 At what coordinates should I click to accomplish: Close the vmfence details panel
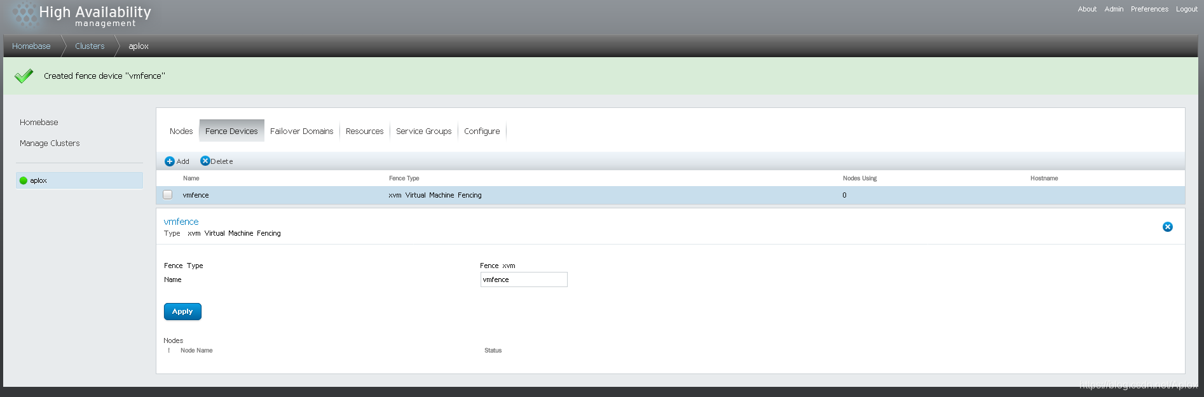click(1168, 227)
